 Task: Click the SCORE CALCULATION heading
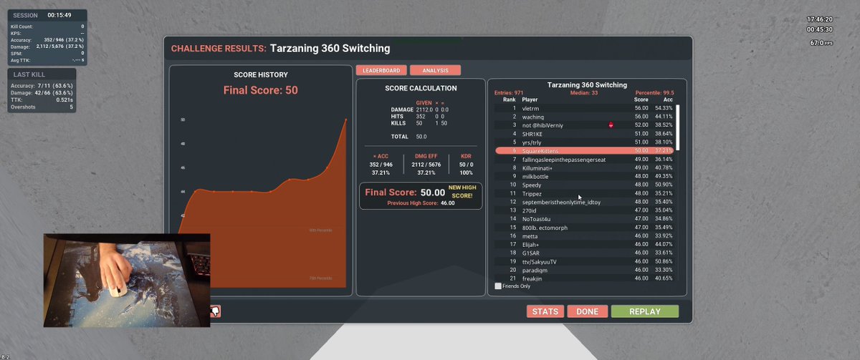coord(421,89)
